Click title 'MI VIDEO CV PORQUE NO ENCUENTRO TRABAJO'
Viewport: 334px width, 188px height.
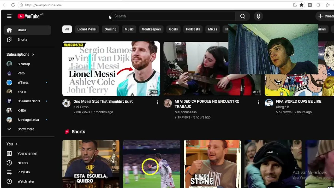click(207, 104)
